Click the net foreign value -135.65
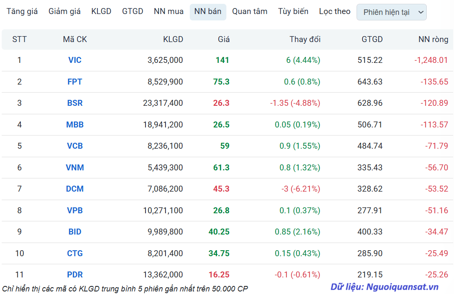 click(434, 82)
